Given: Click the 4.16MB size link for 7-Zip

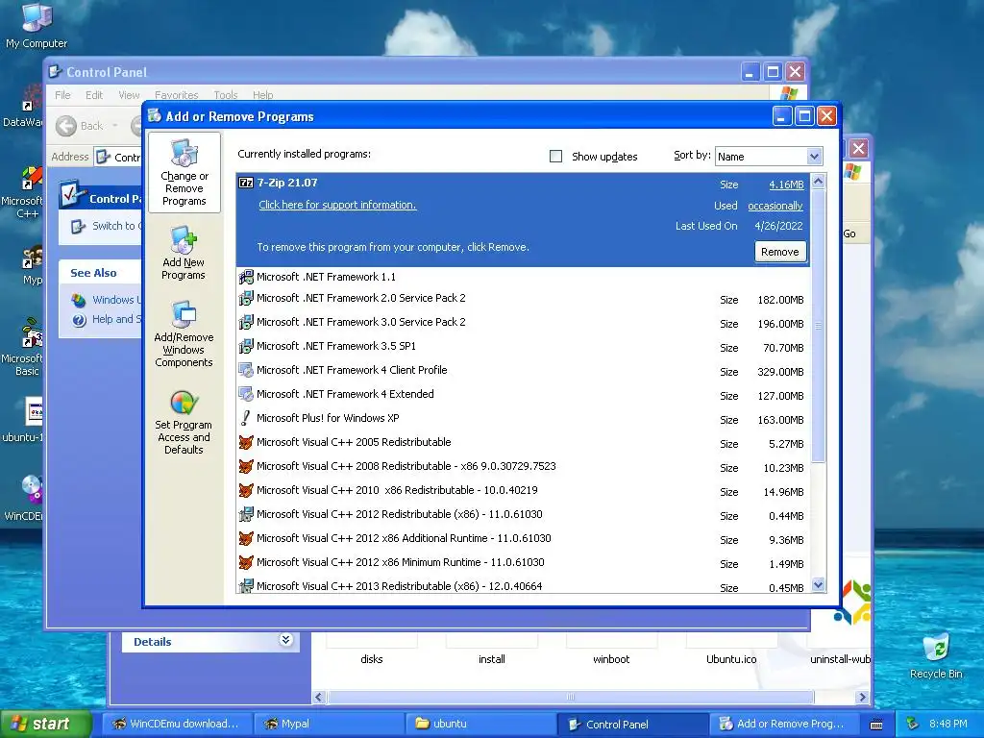Looking at the screenshot, I should [786, 184].
